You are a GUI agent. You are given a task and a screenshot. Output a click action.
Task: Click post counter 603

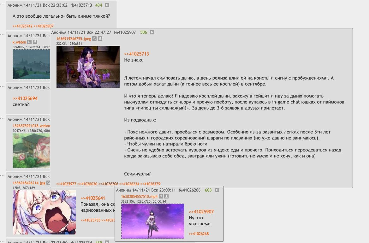tap(208, 190)
